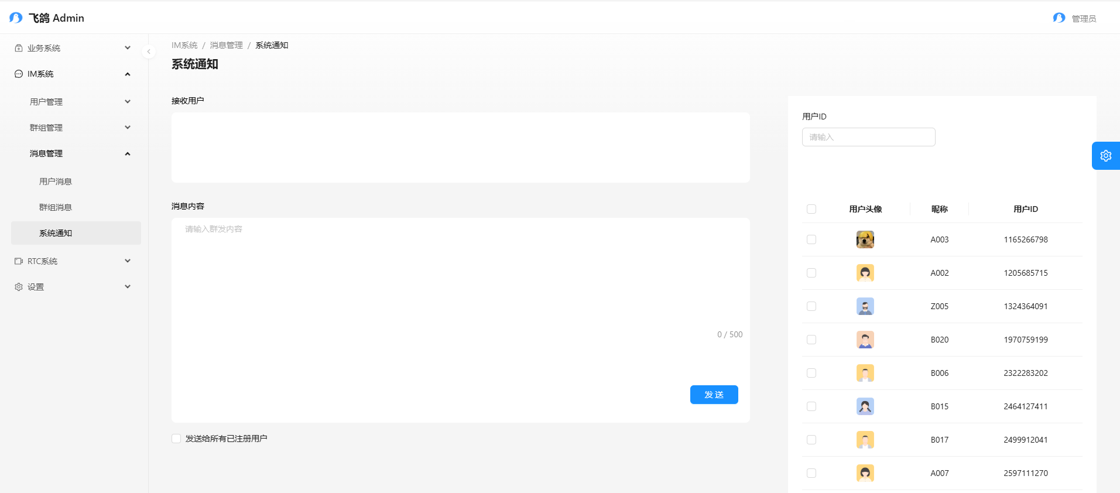The height and width of the screenshot is (493, 1120).
Task: Click the 业务系统 briefcase icon
Action: pyautogui.click(x=19, y=48)
